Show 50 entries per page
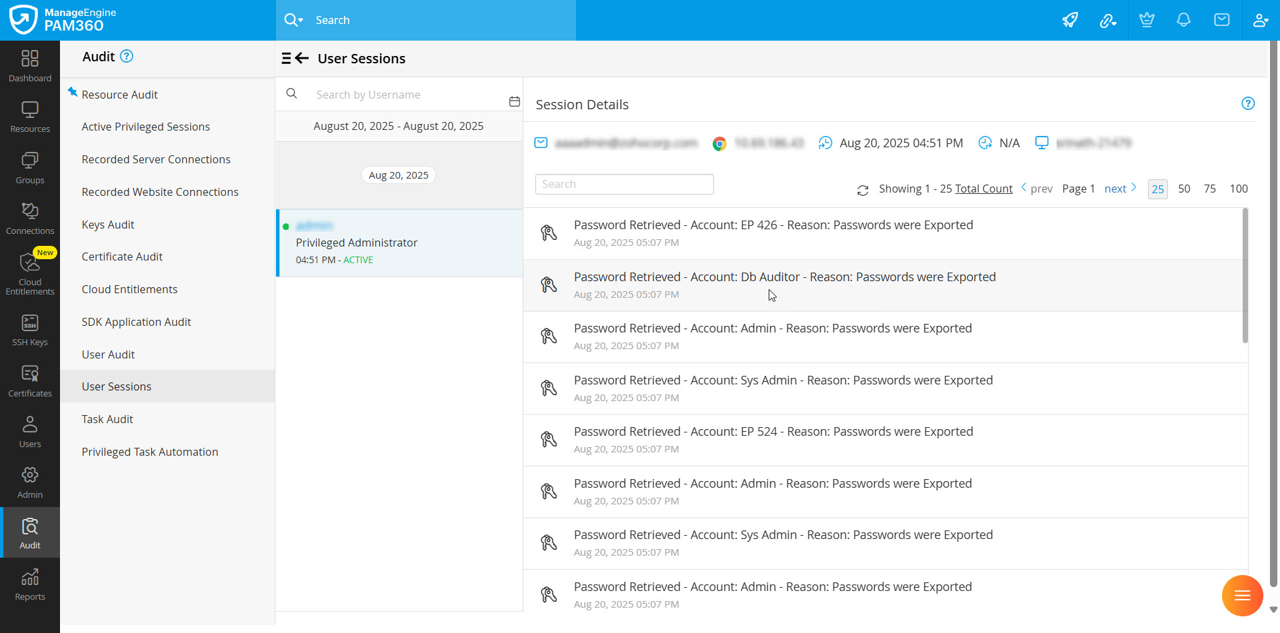Viewport: 1280px width, 633px height. (1184, 189)
